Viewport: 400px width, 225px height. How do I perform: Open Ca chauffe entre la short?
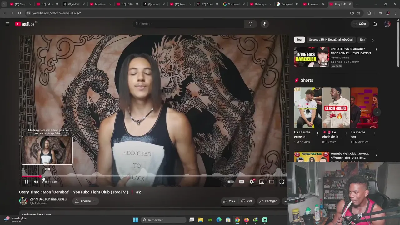307,108
